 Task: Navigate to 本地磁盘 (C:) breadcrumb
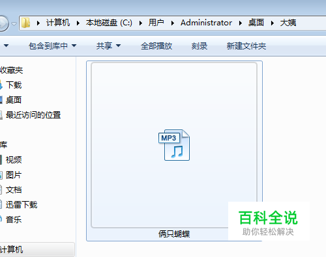109,23
